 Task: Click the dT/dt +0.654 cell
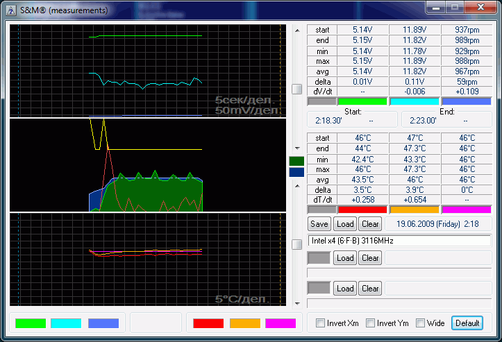tap(415, 200)
